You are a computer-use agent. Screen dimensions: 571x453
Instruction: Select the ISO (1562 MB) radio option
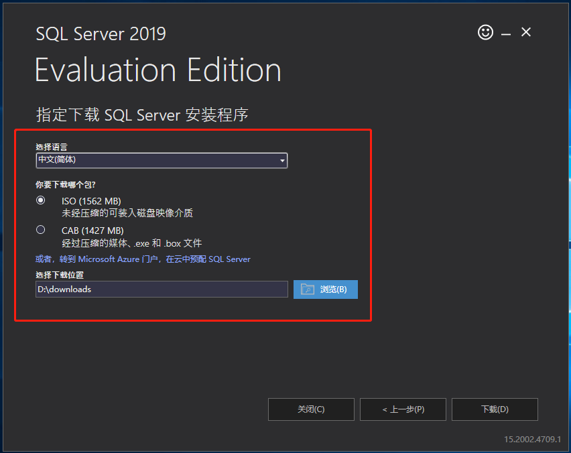coord(40,200)
